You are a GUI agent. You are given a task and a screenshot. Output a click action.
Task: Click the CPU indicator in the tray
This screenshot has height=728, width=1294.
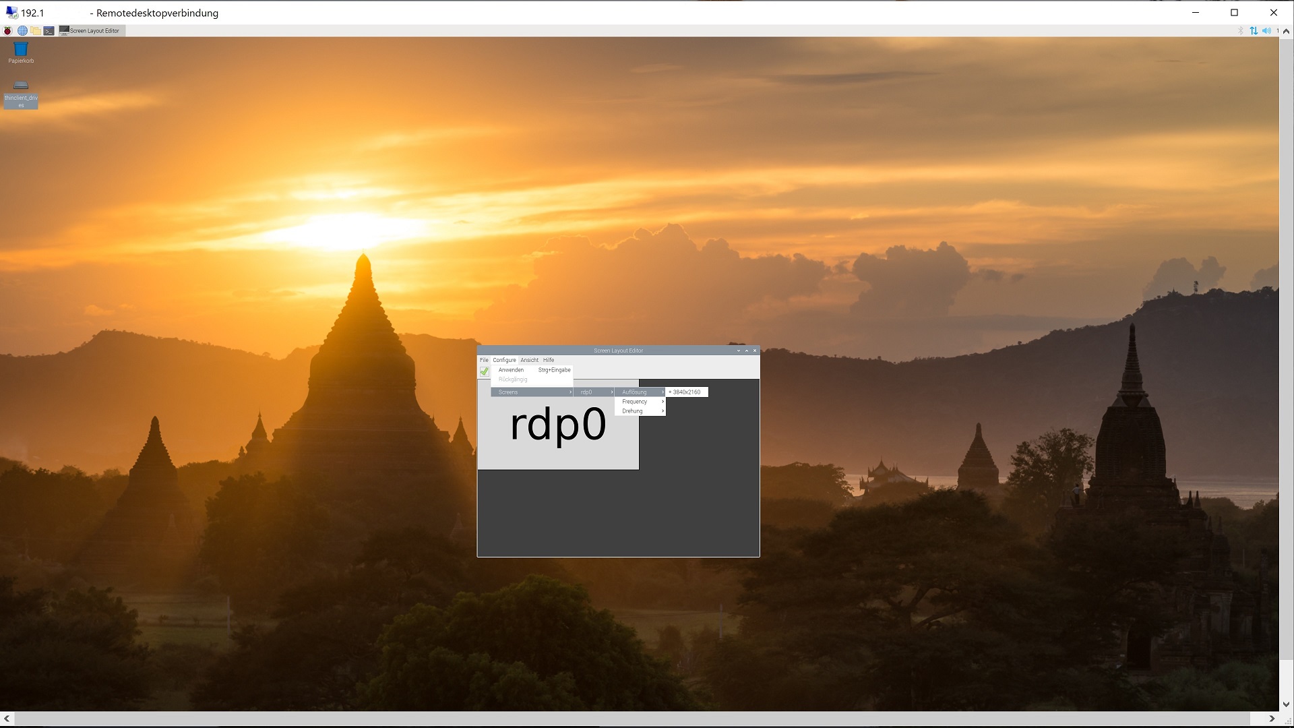1279,30
